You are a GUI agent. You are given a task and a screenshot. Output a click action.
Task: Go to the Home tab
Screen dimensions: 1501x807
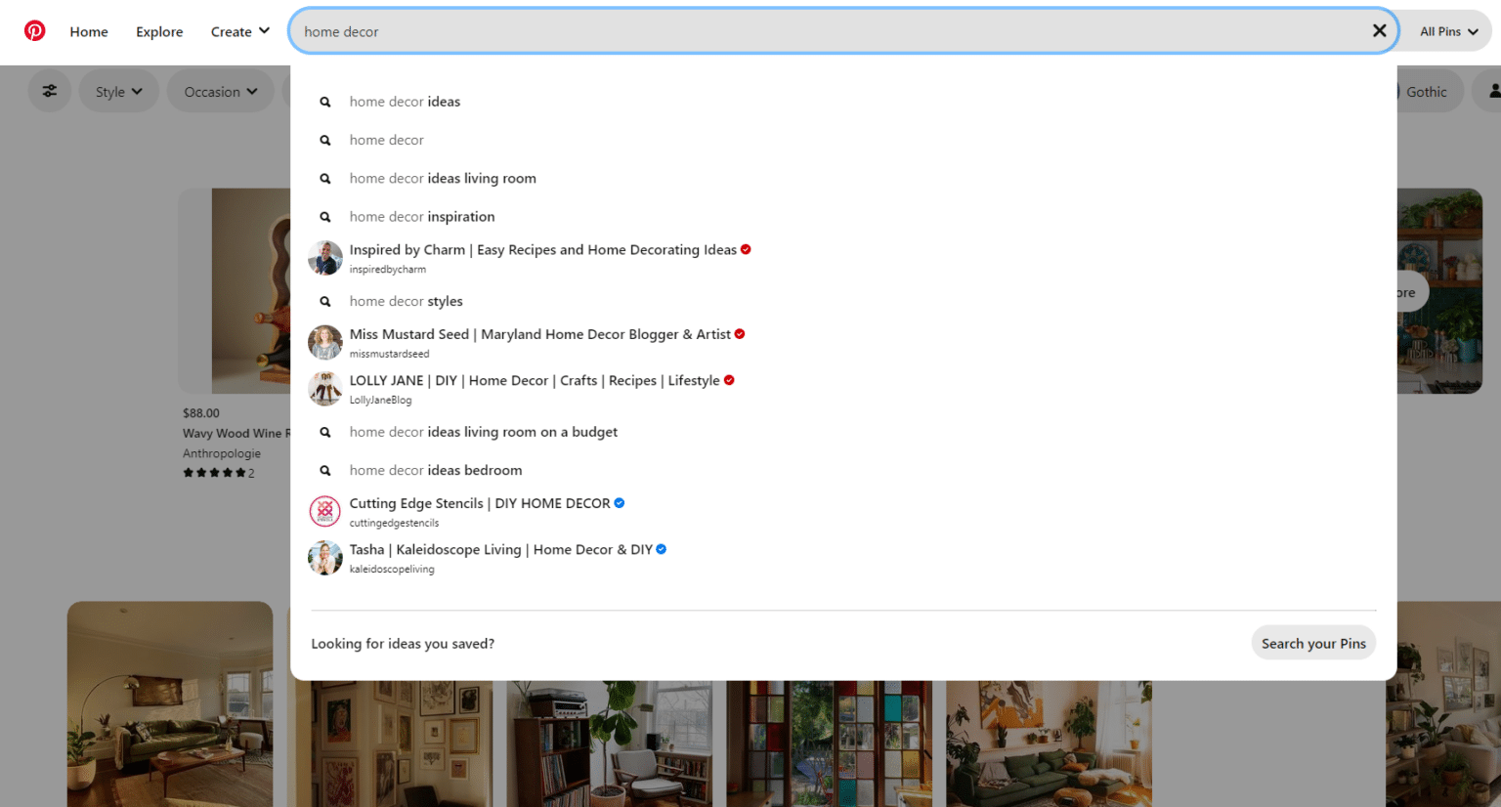point(88,30)
